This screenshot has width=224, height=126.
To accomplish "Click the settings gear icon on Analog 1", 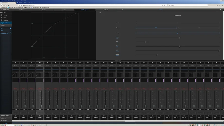I will point(16,63).
